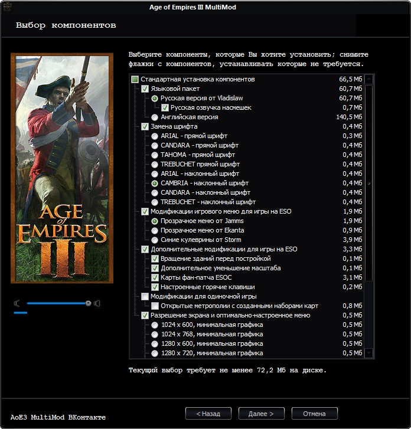Screen dimensions: 411x429
Task: Uncheck 'Дополнительное уменьшение масштаба' checkbox
Action: [x=155, y=268]
